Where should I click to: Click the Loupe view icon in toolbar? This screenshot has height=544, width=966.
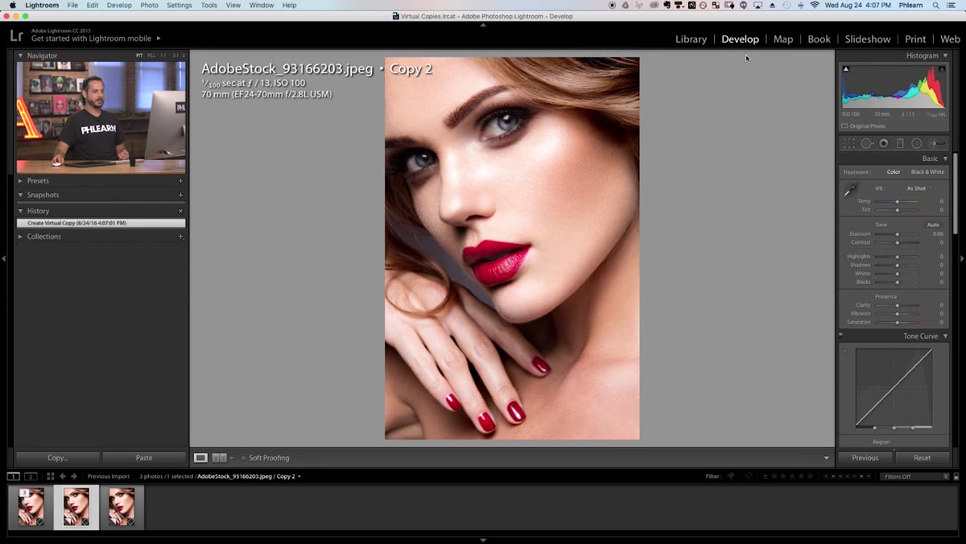pyautogui.click(x=200, y=458)
